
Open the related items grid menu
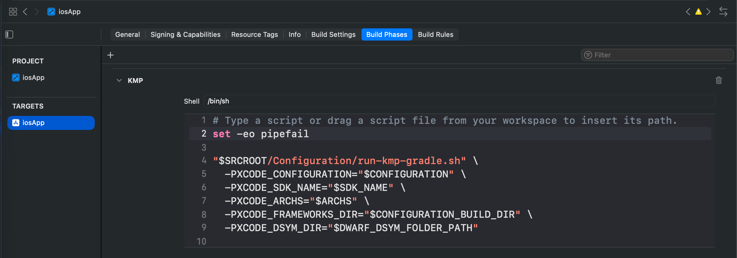tap(13, 12)
